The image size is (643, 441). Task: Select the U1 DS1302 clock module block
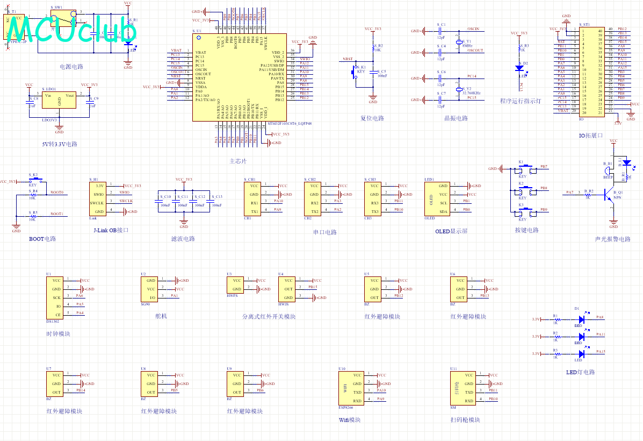coord(55,298)
